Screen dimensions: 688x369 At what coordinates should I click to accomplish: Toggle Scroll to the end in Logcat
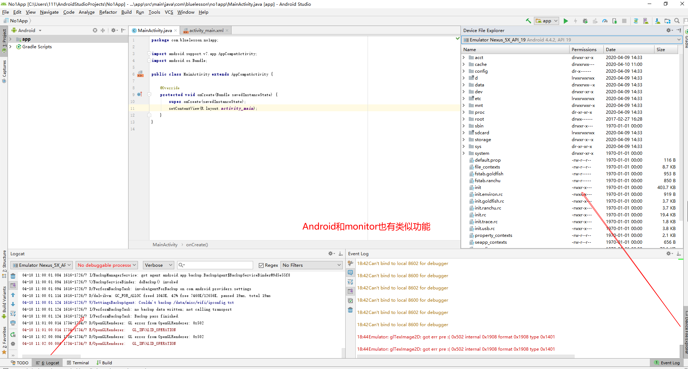click(x=13, y=285)
